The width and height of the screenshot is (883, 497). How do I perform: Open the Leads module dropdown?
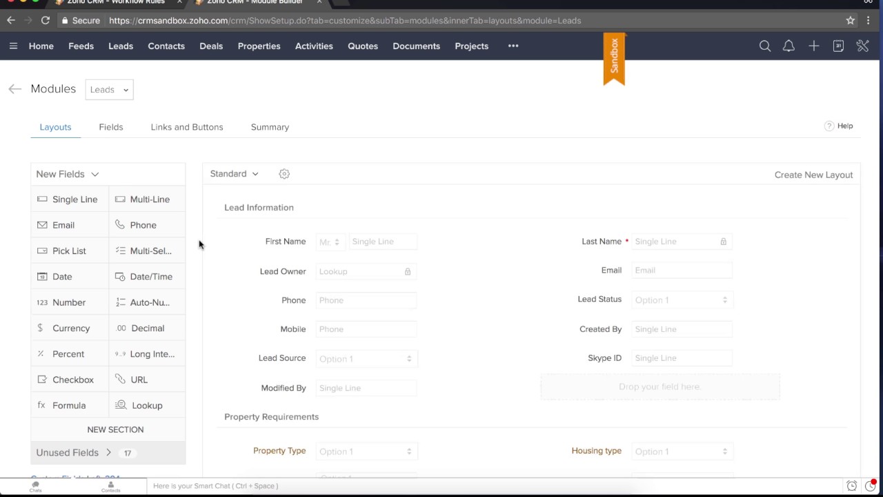tap(109, 90)
